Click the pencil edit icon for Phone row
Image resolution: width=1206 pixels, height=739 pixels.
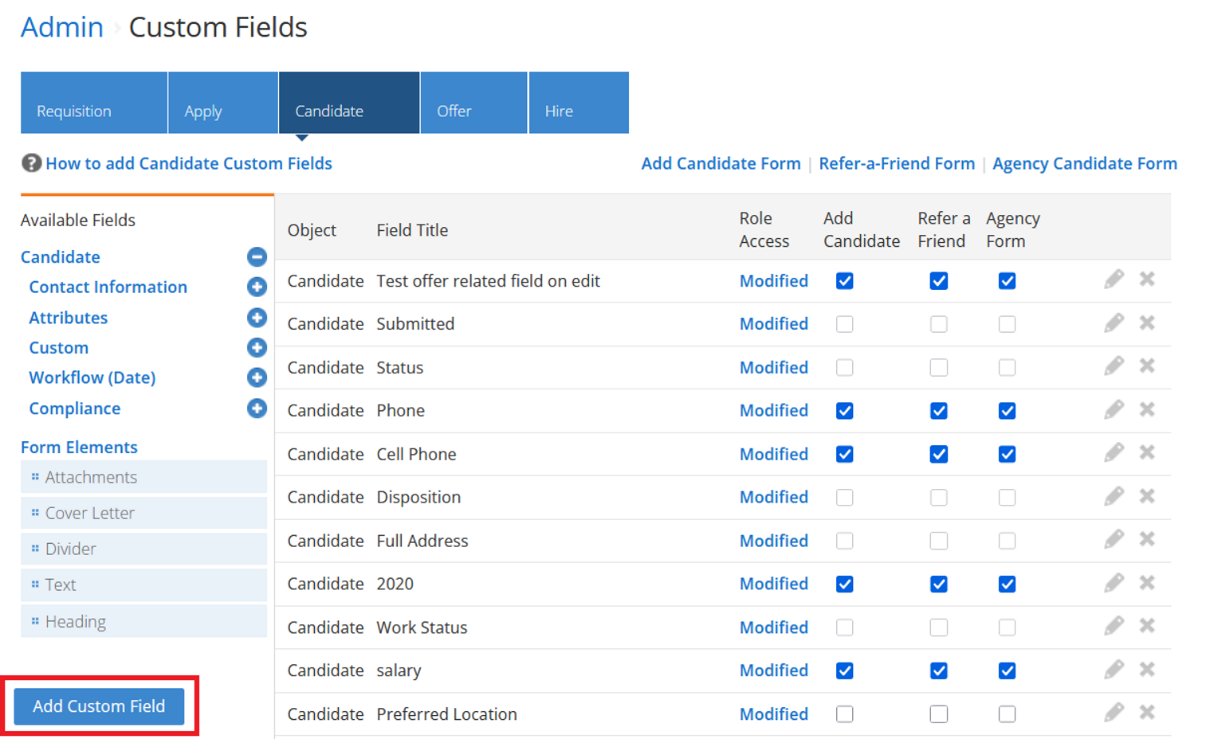coord(1114,410)
